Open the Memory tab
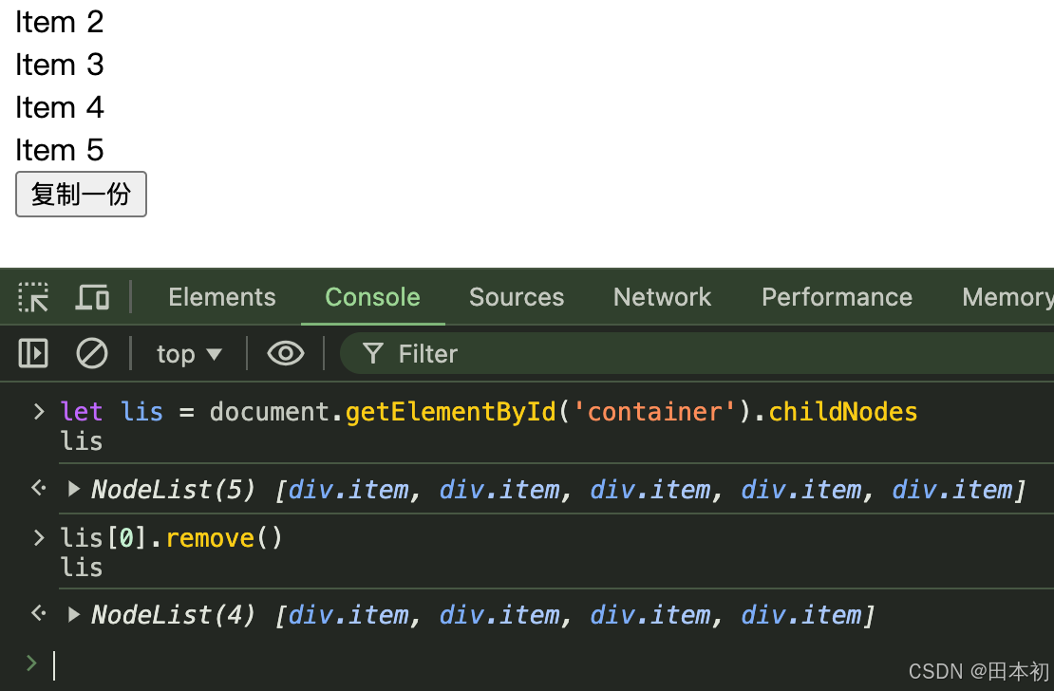The width and height of the screenshot is (1054, 691). tap(1007, 297)
